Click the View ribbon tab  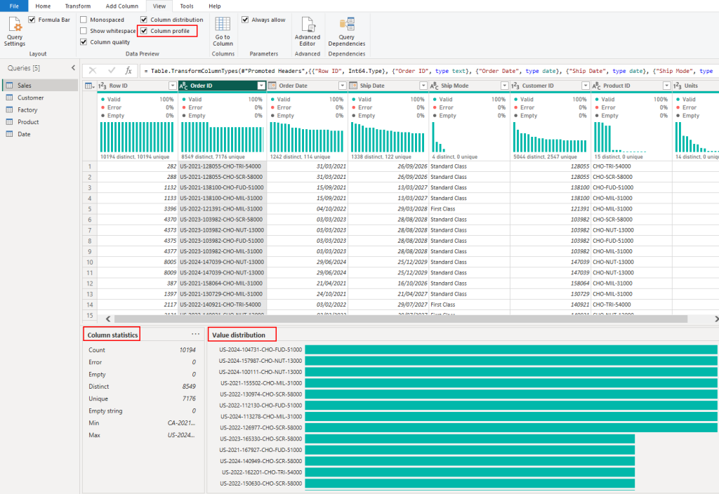tap(159, 6)
